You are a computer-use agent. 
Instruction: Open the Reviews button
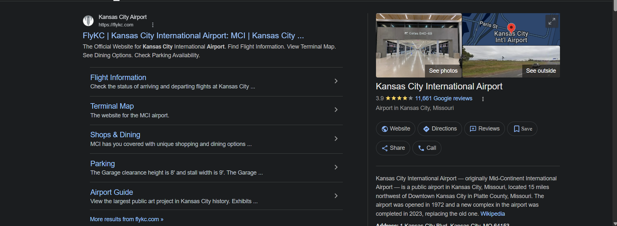click(x=484, y=129)
